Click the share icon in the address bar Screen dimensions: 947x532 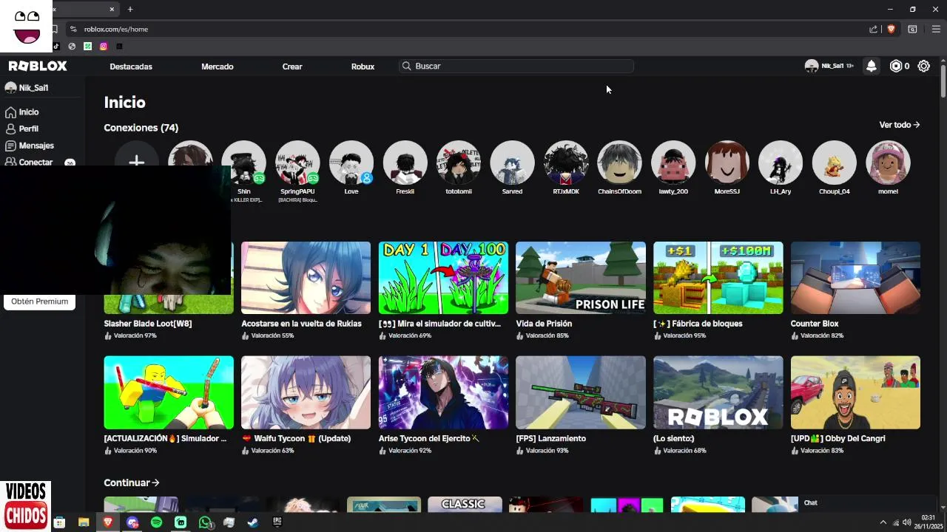pos(873,29)
